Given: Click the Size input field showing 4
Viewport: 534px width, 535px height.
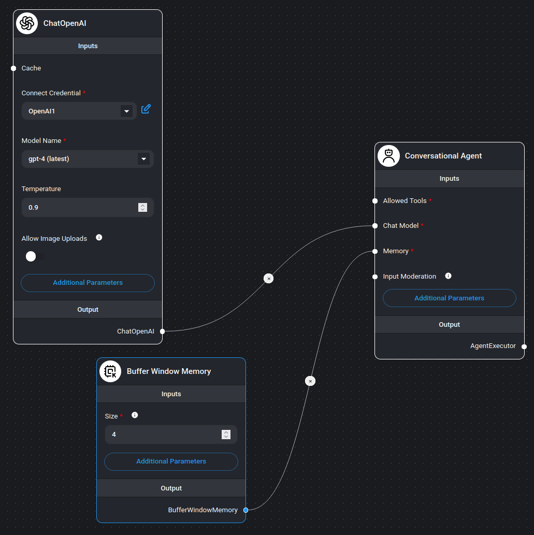Looking at the screenshot, I should [x=171, y=435].
